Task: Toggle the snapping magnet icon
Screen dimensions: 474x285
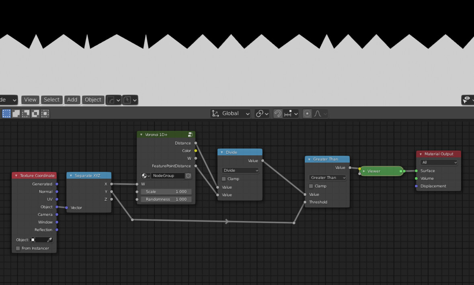Action: (x=277, y=114)
